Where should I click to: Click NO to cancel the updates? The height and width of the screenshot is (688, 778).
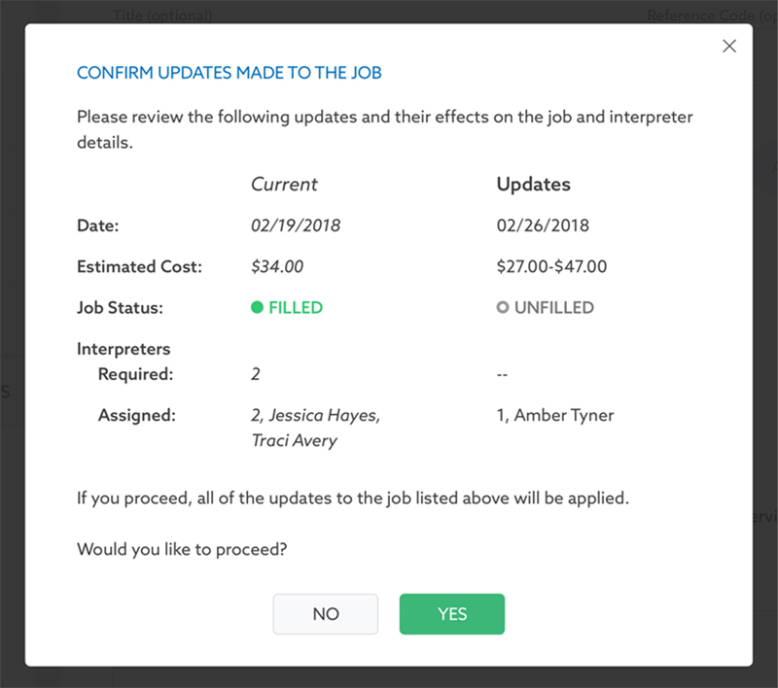click(325, 614)
